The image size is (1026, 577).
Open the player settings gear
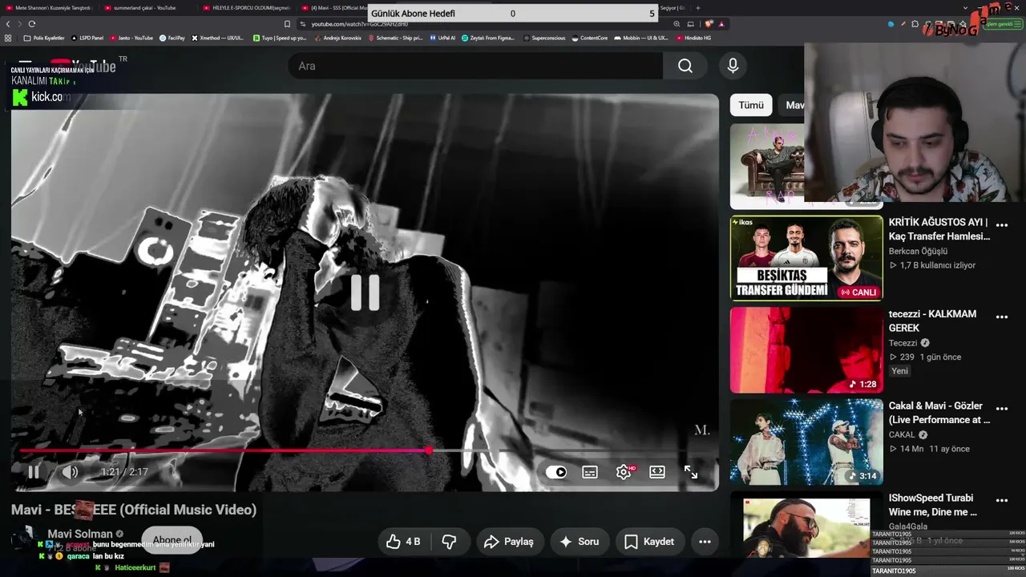click(x=624, y=472)
